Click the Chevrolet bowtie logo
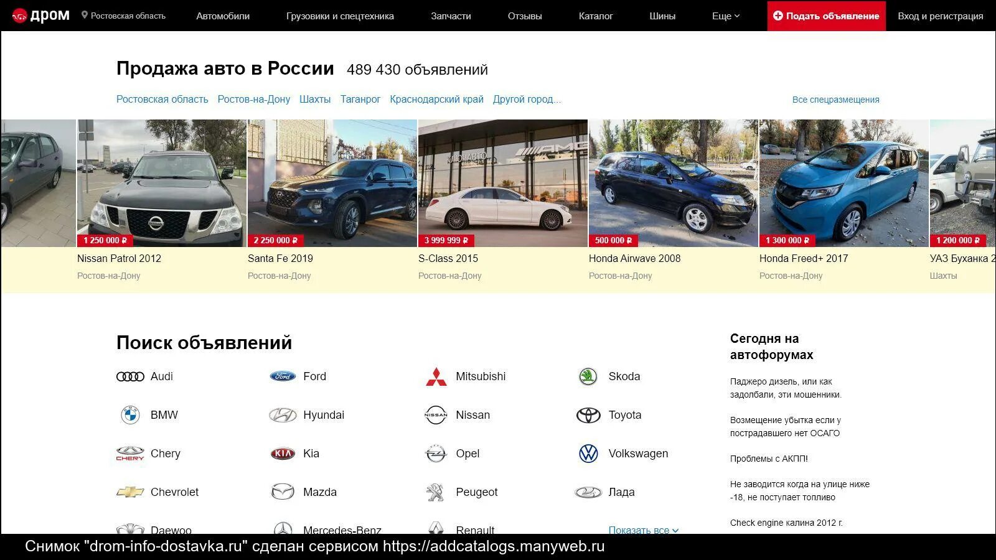 tap(130, 492)
